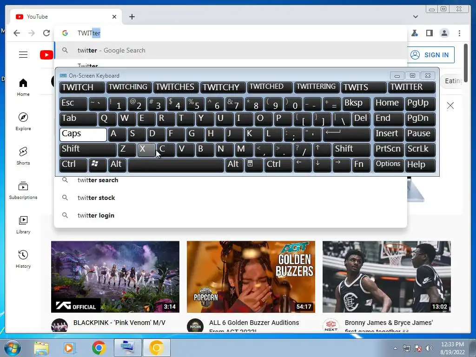Toggle the right Ctrl key
Viewport: 476px width, 357px height.
(278, 165)
